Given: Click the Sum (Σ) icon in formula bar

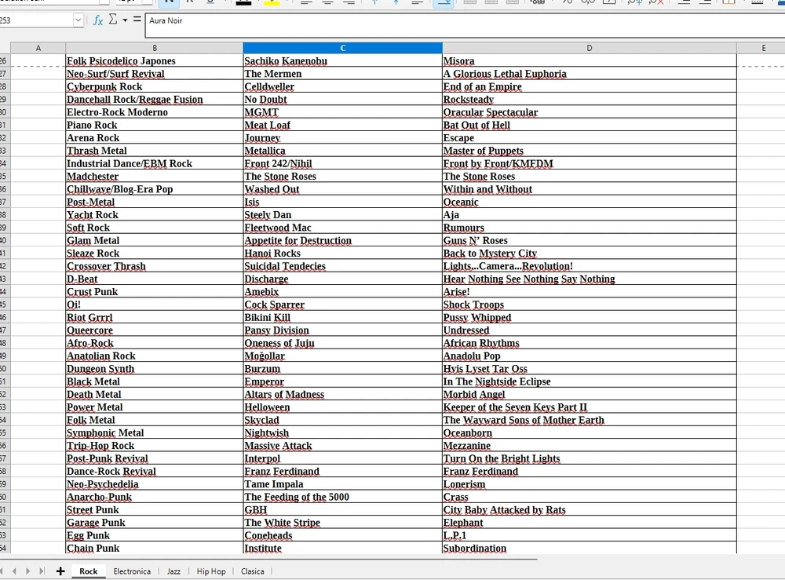Looking at the screenshot, I should click(x=113, y=20).
